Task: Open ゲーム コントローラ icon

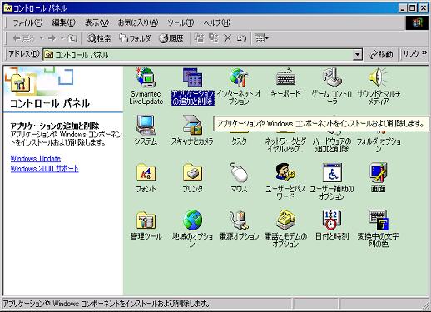Action: point(332,77)
